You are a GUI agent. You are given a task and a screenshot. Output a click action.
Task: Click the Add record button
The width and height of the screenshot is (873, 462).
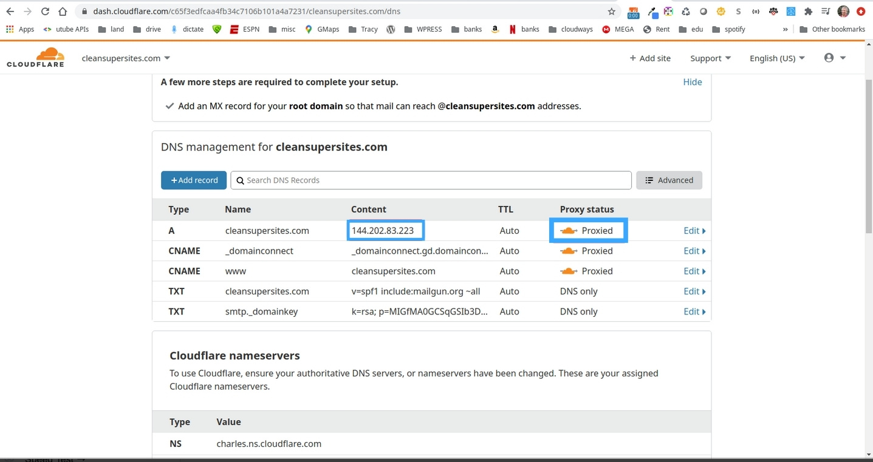coord(194,180)
